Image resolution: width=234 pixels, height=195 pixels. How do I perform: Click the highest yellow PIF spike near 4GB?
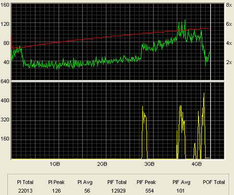point(204,94)
